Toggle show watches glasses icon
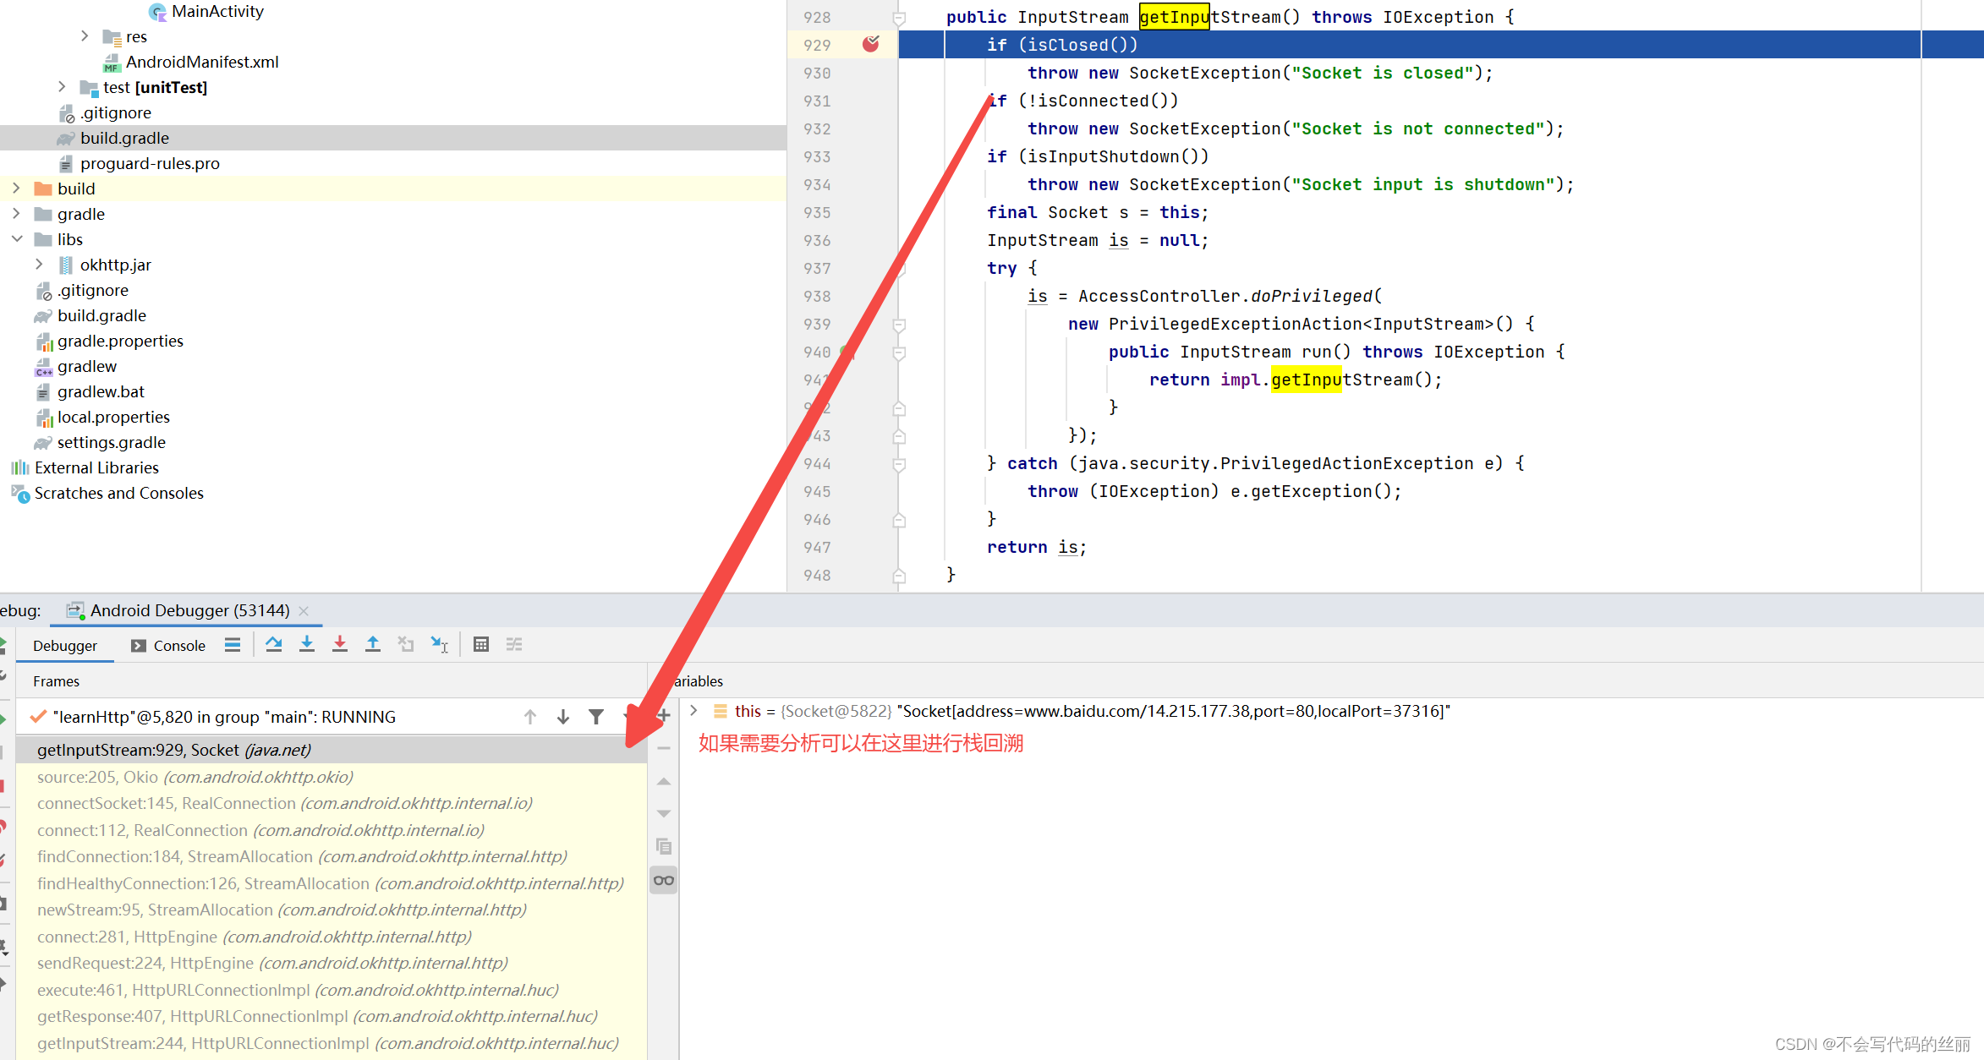 point(664,881)
